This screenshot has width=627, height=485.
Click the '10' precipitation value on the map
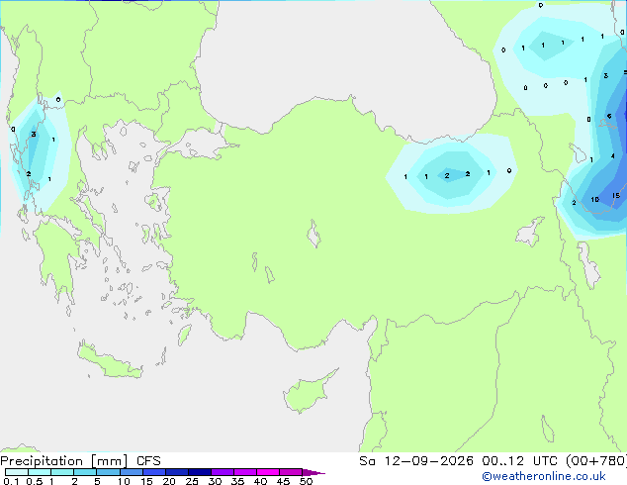[595, 199]
